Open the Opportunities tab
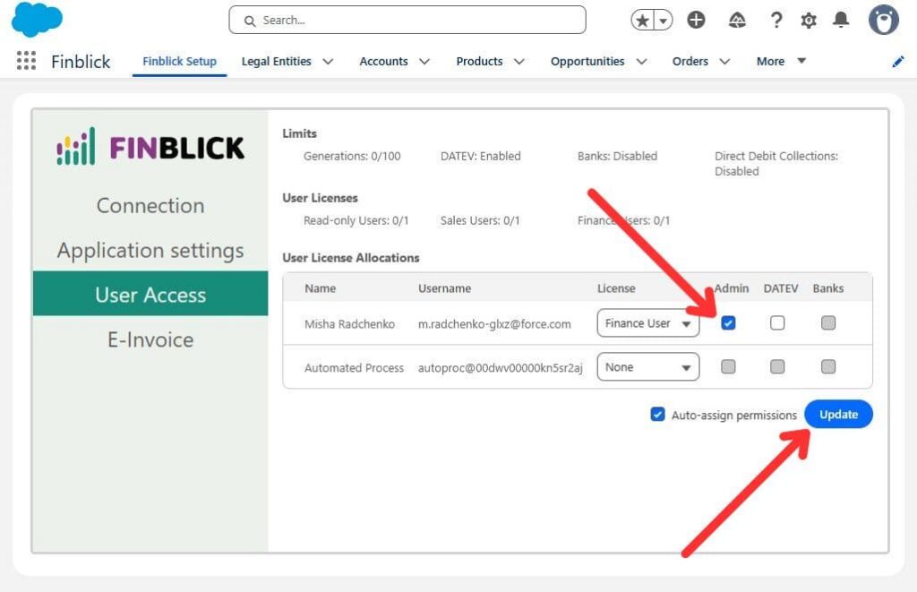Viewport: 917px width, 592px height. point(587,61)
